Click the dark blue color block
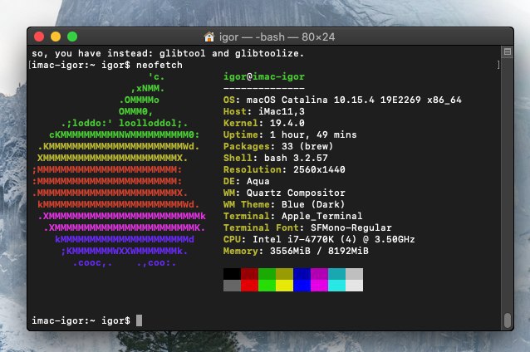The image size is (530, 352). pos(302,274)
